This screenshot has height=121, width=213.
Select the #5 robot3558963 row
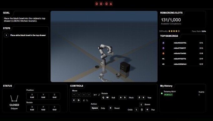coord(183,64)
